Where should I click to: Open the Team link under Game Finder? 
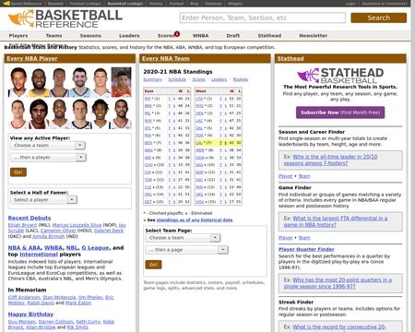(304, 238)
